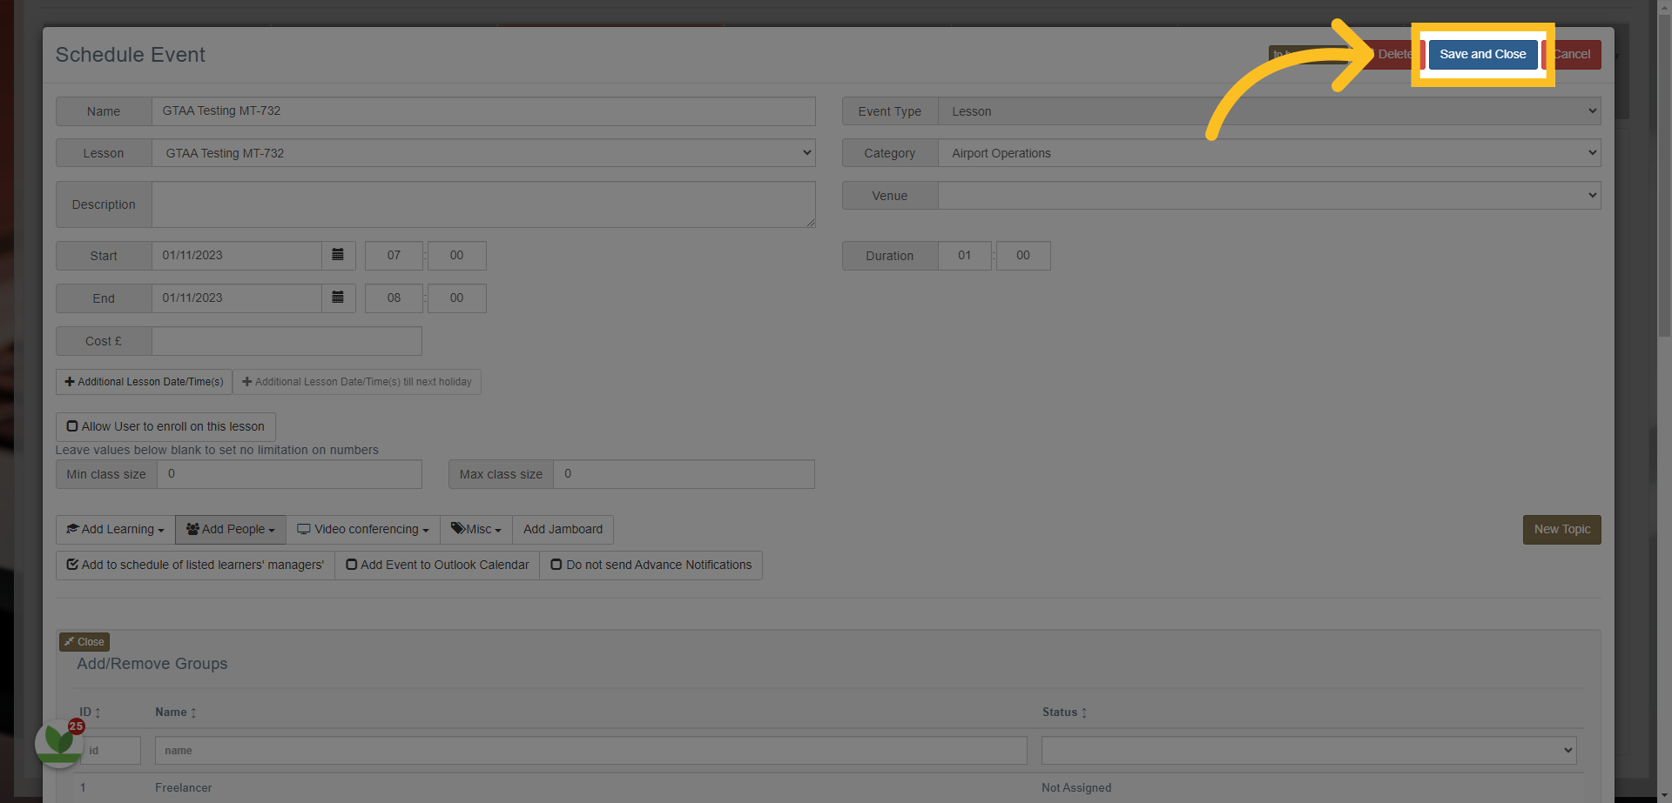1672x803 pixels.
Task: Add Additional Lesson Date/Time(s) till next holiday
Action: pyautogui.click(x=357, y=382)
